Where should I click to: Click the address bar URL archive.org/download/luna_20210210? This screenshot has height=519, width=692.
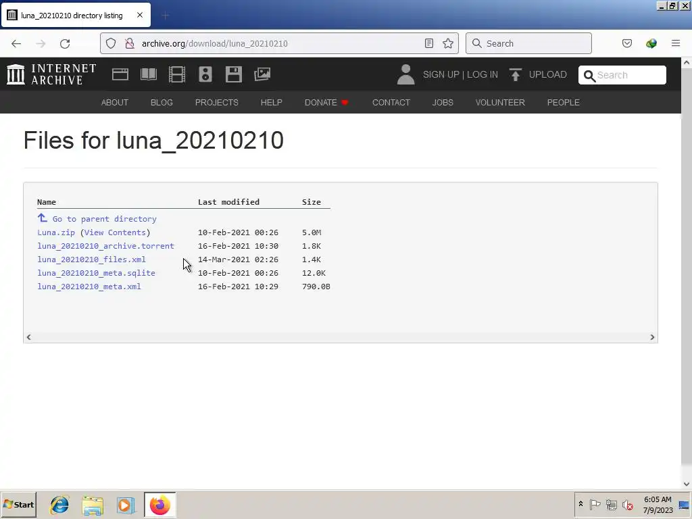(214, 43)
